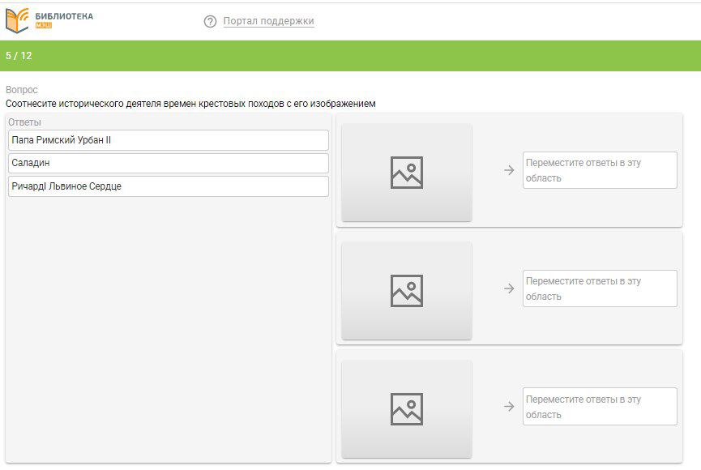The image size is (701, 470).
Task: Click the third answer drop area
Action: coord(600,407)
